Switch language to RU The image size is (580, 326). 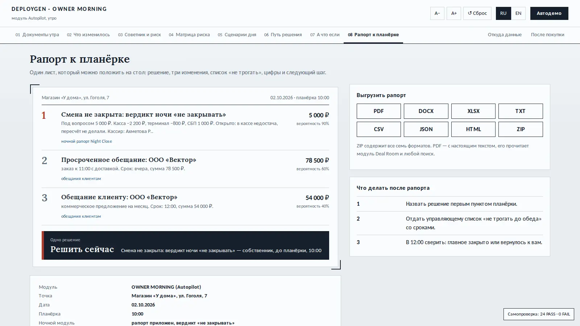[x=504, y=13]
